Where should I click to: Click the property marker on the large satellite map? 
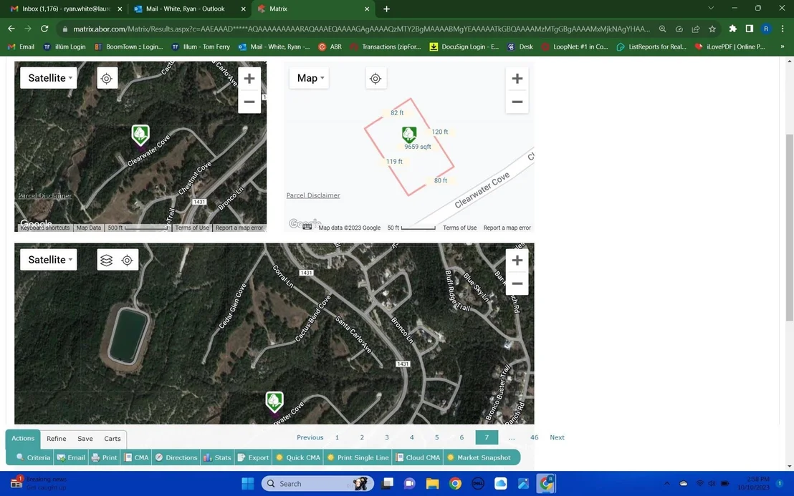[274, 402]
